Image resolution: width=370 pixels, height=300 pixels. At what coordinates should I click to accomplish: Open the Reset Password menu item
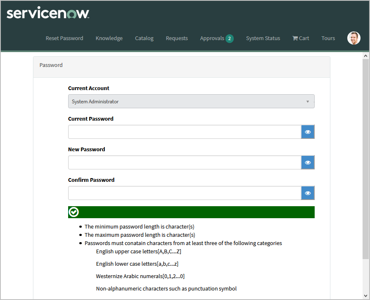pyautogui.click(x=64, y=38)
